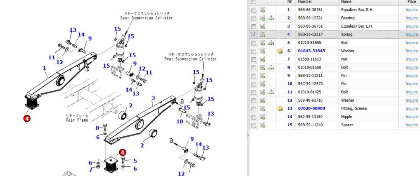Check the box for Pin 56B-50-11211
Image resolution: width=420 pixels, height=176 pixels.
coord(254,77)
